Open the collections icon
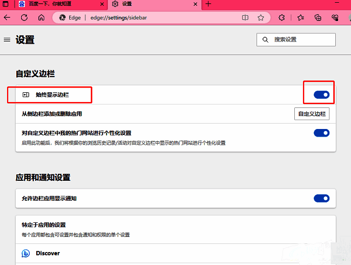The height and width of the screenshot is (265, 351). pyautogui.click(x=318, y=17)
